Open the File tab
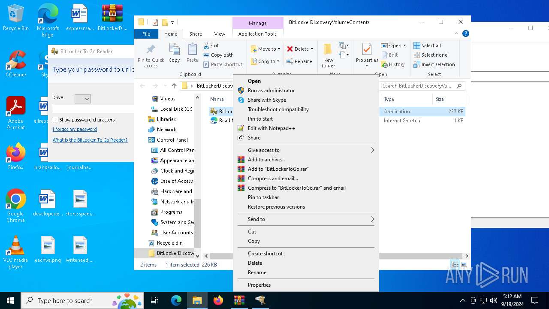This screenshot has width=549, height=309. [x=146, y=34]
